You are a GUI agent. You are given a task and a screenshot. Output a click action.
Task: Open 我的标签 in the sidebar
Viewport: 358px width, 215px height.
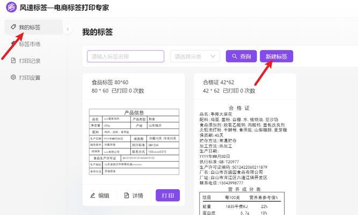pyautogui.click(x=34, y=27)
